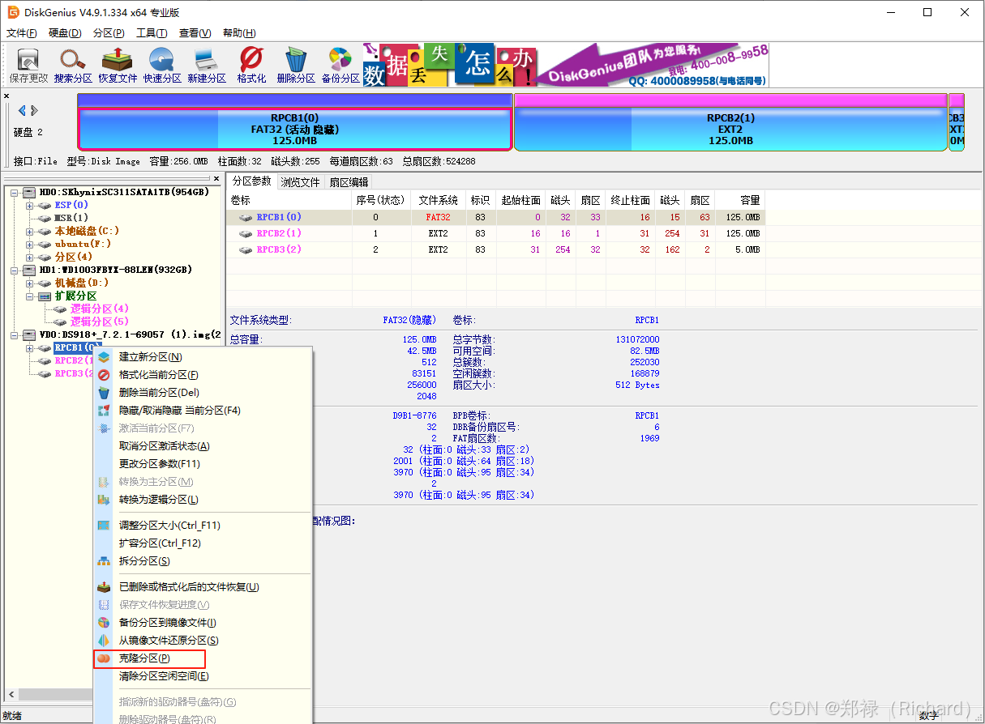Open the 文件(F) menu
The height and width of the screenshot is (724, 985).
tap(22, 33)
